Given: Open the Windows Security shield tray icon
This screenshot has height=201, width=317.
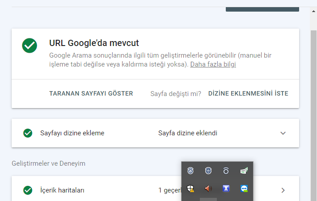Looking at the screenshot, I should point(190,188).
